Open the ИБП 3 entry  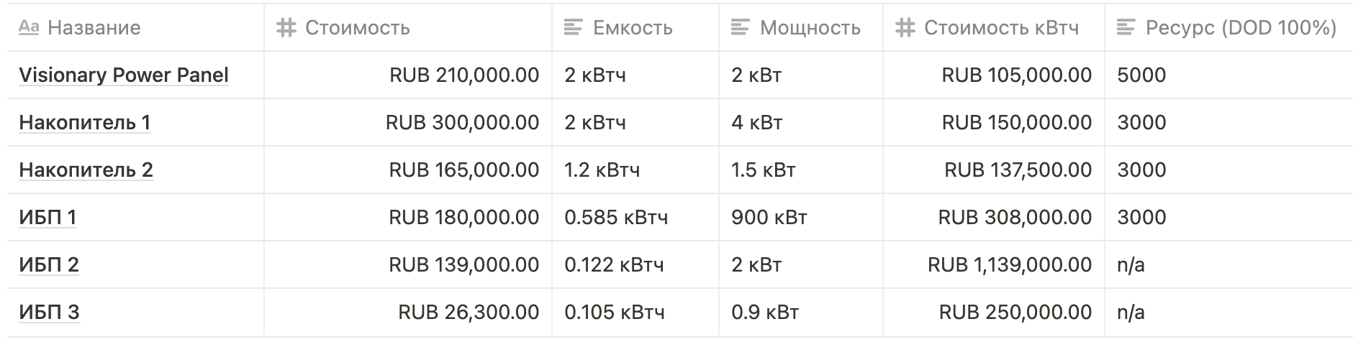(x=49, y=312)
